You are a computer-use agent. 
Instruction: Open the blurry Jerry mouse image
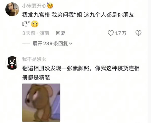(x=41, y=103)
